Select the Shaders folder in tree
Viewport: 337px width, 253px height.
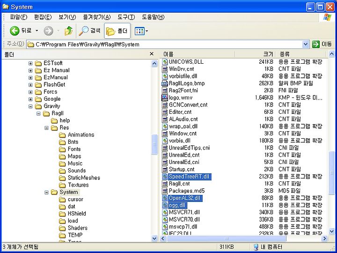(x=78, y=228)
